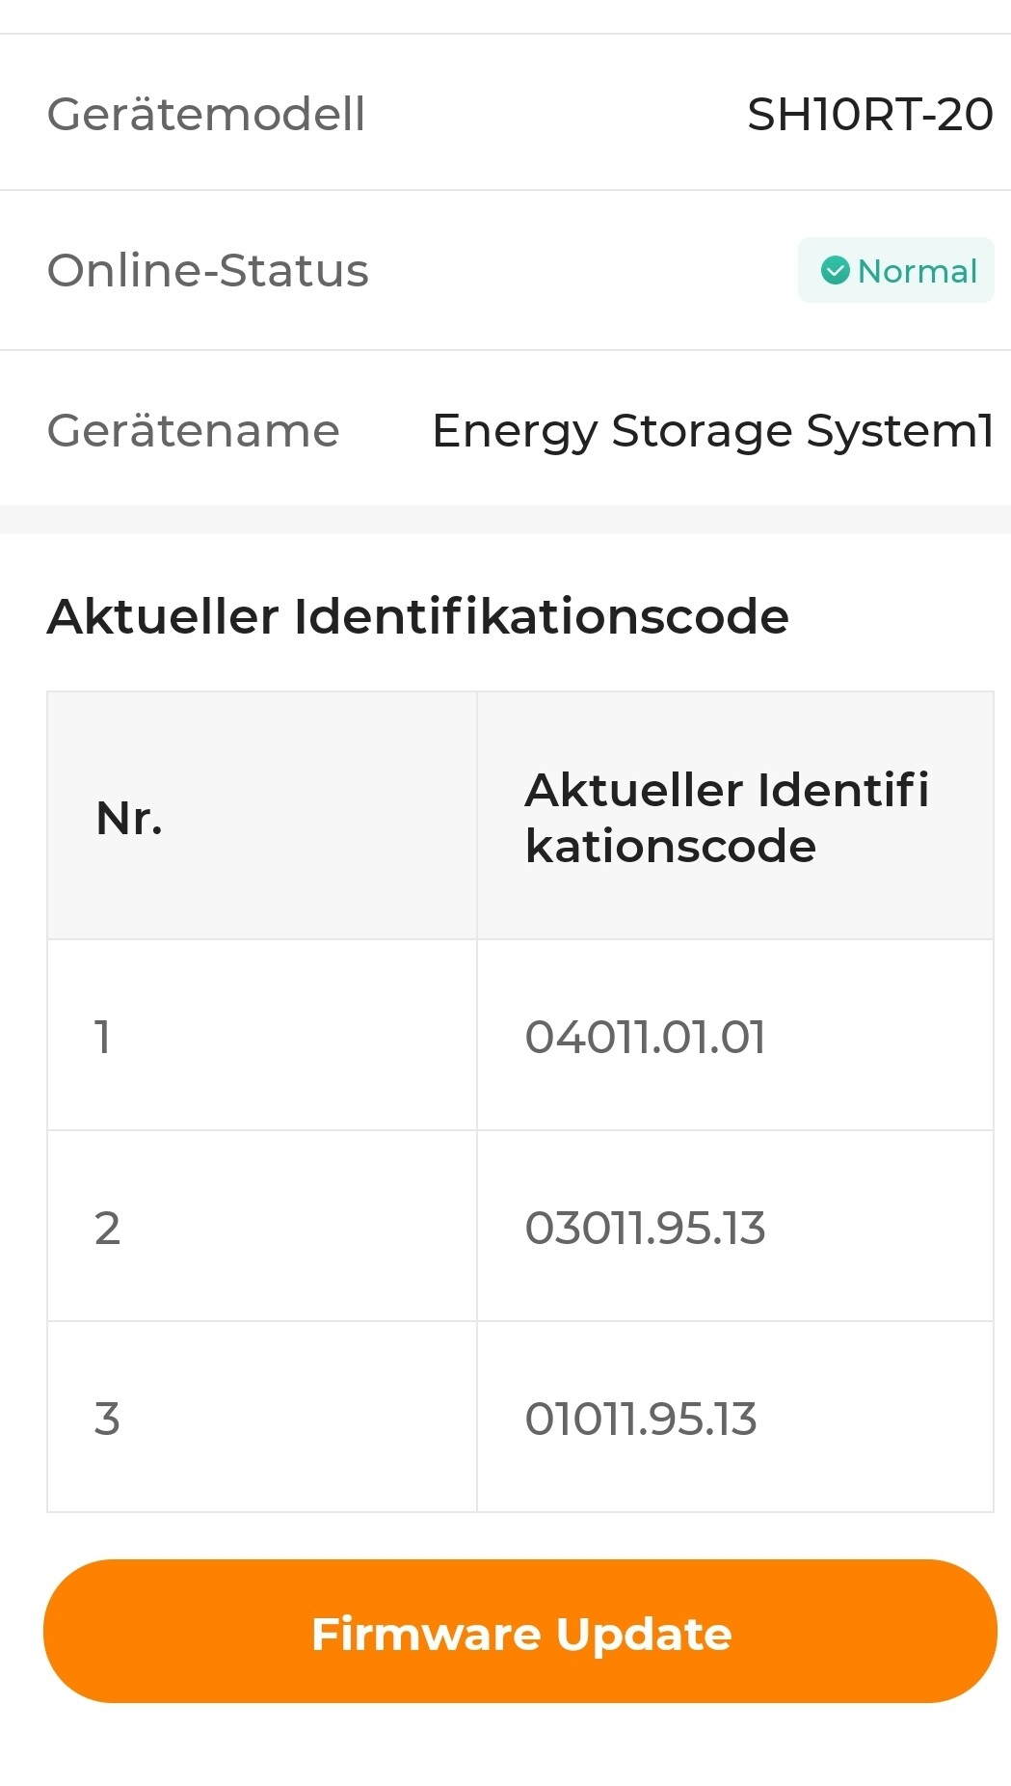Select the Energy Storage System1 device name
The image size is (1011, 1786).
pos(712,430)
